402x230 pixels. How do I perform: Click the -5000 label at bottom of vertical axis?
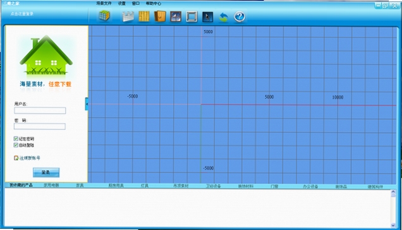[x=208, y=168]
